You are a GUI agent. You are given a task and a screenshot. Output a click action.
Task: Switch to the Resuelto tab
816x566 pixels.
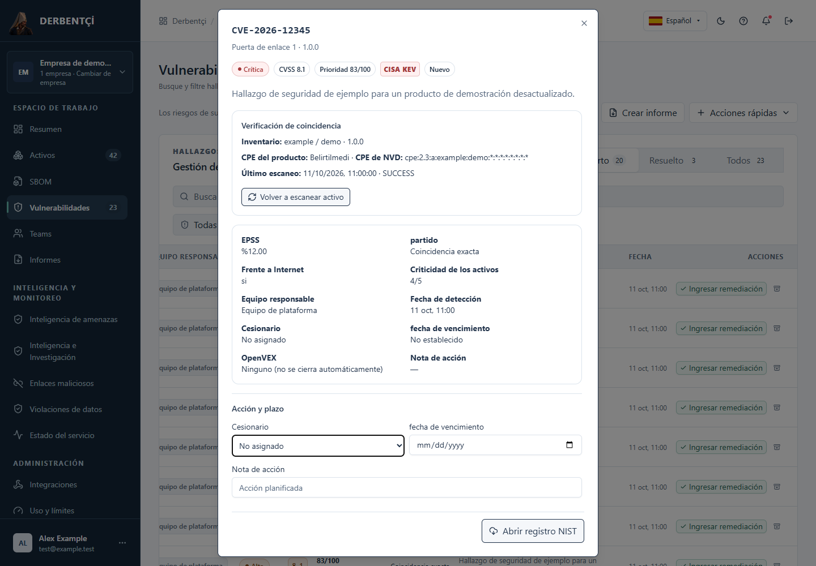[x=673, y=161]
